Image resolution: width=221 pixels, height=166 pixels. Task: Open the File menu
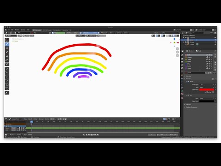[9, 30]
